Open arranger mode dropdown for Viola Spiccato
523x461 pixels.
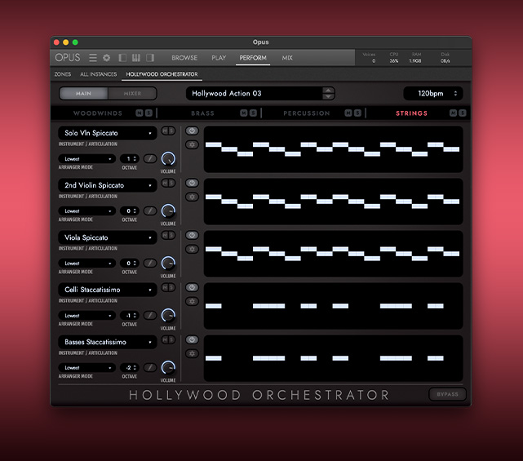pos(87,264)
